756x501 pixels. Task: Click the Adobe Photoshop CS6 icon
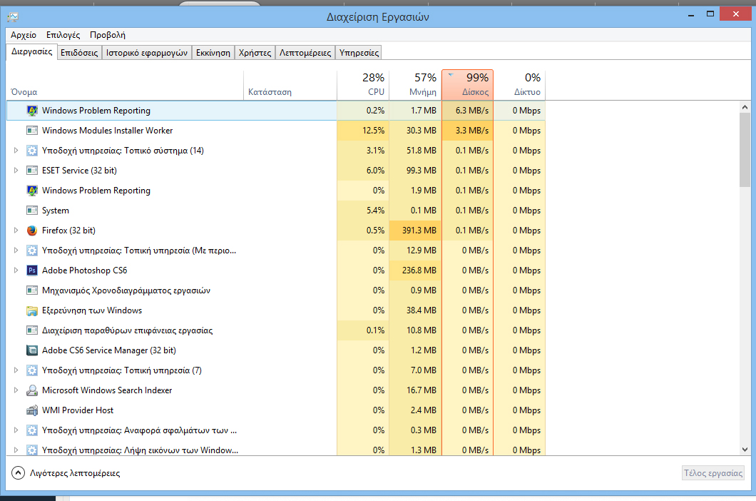coord(32,270)
